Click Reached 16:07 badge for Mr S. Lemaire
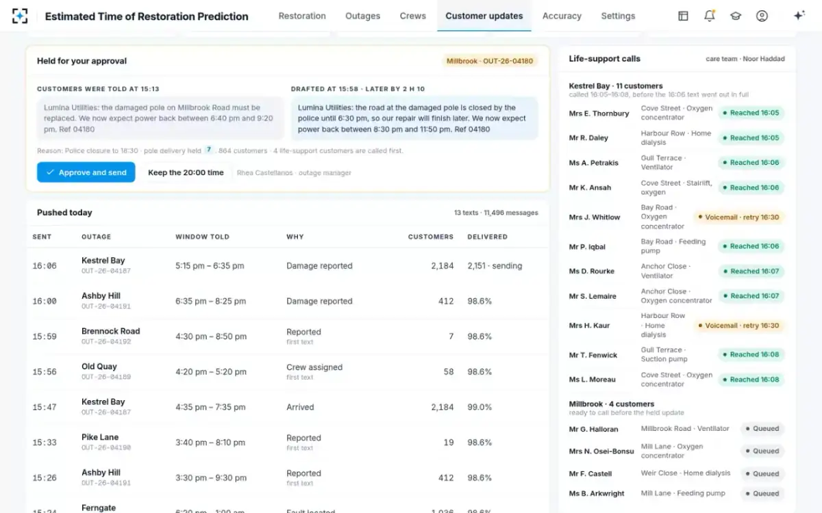822x513 pixels. pos(751,296)
